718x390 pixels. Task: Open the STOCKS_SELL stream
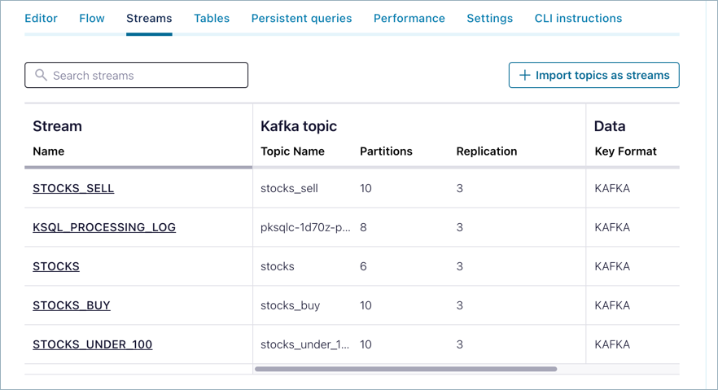coord(73,188)
